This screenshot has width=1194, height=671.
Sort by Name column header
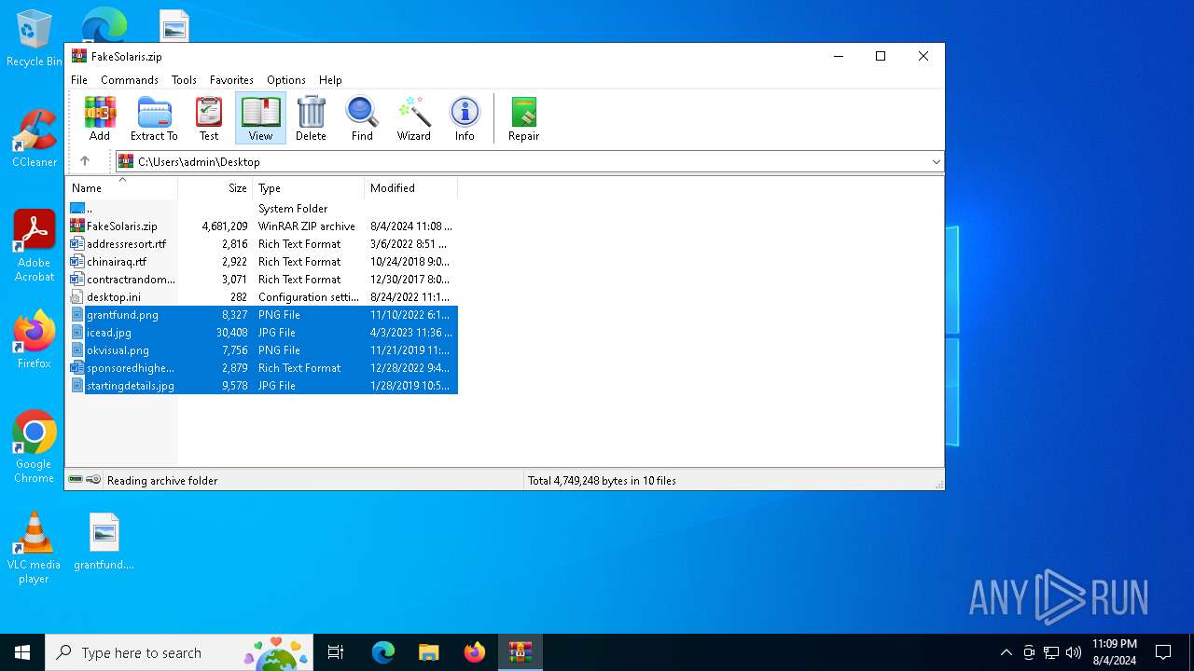(x=121, y=188)
